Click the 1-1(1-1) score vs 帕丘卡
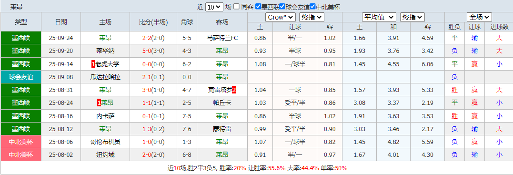The image size is (513, 175). pos(153,103)
